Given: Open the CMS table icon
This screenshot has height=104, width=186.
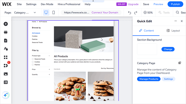Looking at the screenshot, I should 5,82.
